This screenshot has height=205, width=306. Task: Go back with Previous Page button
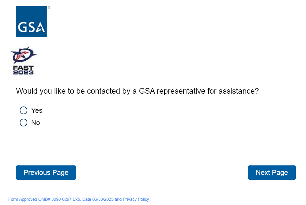pos(46,173)
